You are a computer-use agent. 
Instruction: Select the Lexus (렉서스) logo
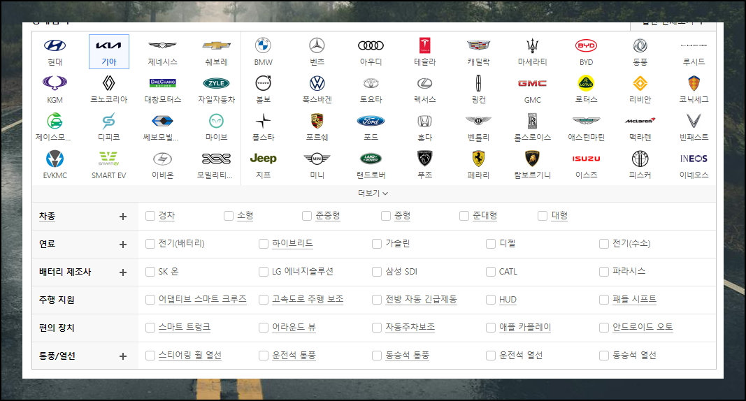pos(425,83)
